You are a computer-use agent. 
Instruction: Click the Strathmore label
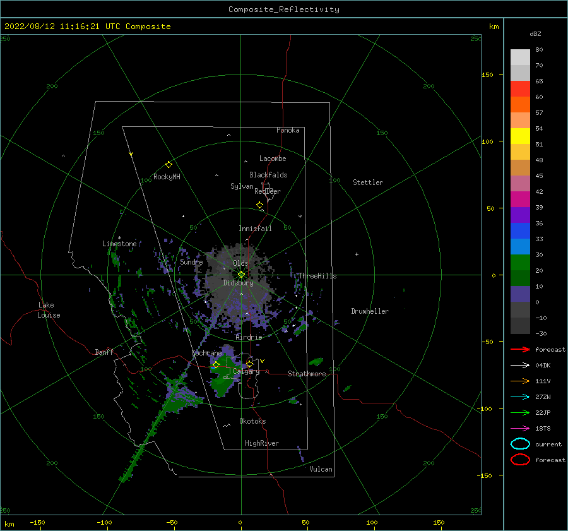[307, 374]
